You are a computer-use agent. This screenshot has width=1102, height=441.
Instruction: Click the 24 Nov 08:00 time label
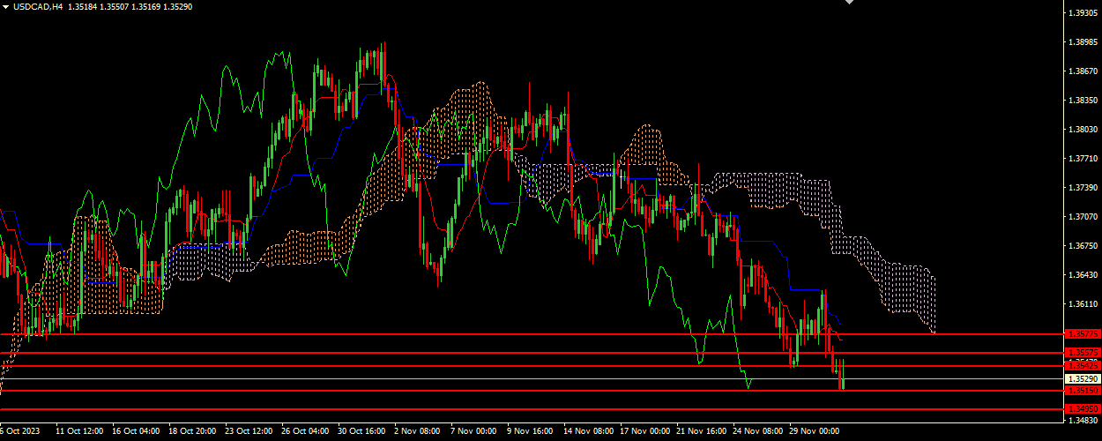758,433
